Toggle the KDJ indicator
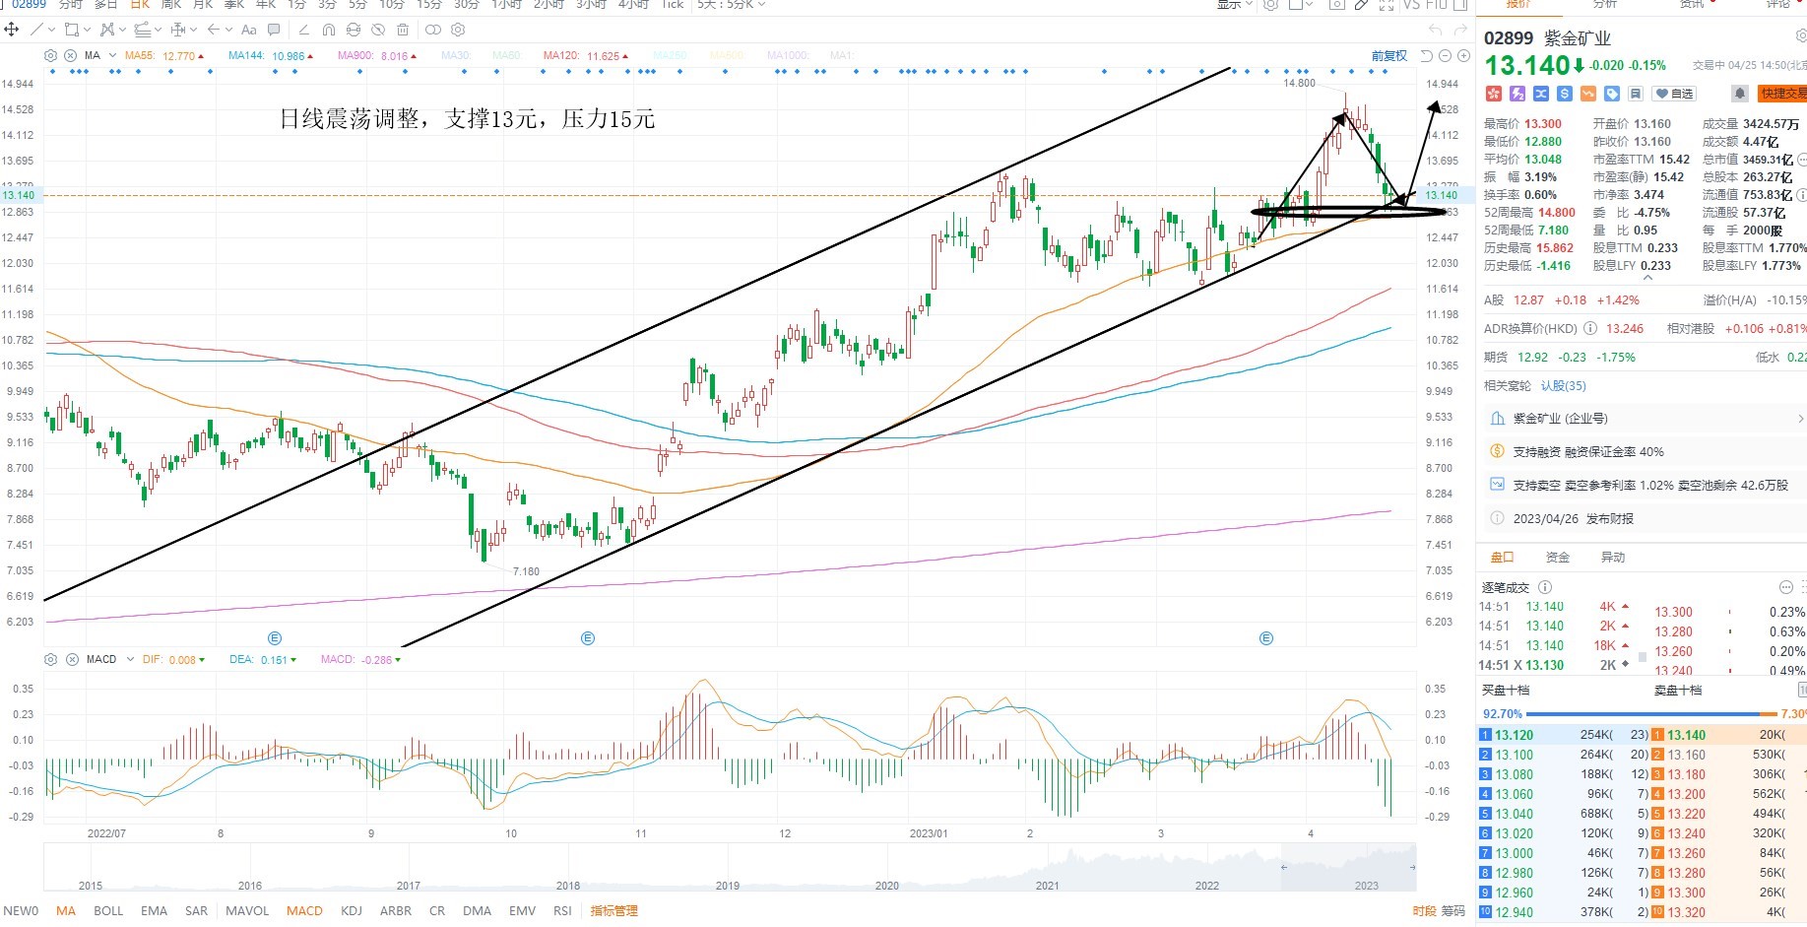This screenshot has height=927, width=1807. click(x=352, y=911)
